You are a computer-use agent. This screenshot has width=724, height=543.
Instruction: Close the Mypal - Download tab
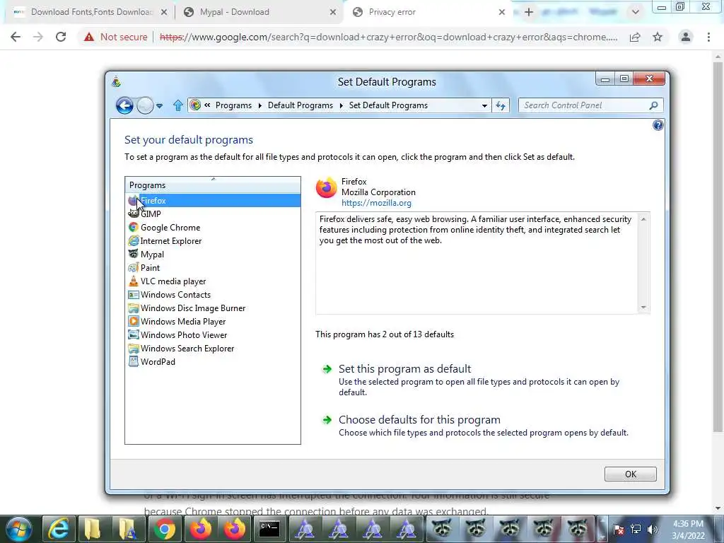(x=333, y=13)
